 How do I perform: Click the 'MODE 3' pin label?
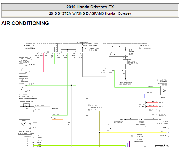pyautogui.click(x=29, y=143)
